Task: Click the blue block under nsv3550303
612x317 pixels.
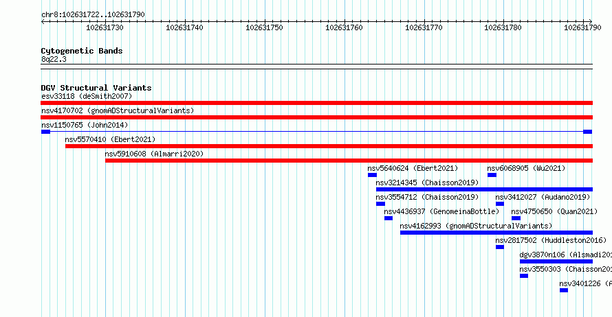Action: pyautogui.click(x=524, y=276)
